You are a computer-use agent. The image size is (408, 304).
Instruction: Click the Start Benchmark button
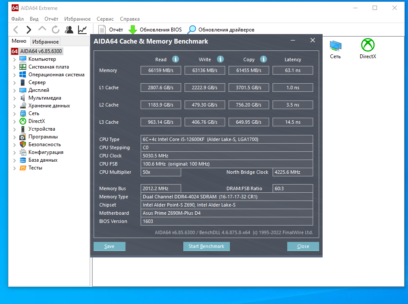206,246
